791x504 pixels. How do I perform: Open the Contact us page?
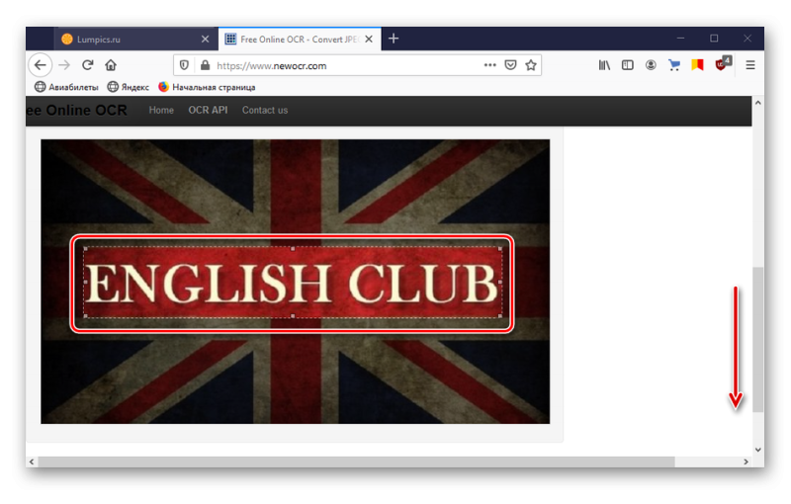265,110
